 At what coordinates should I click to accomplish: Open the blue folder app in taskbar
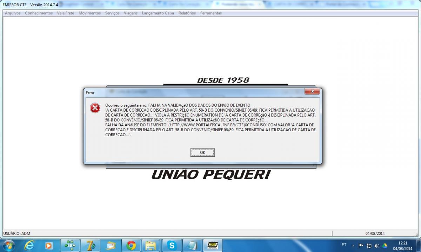coord(111,245)
